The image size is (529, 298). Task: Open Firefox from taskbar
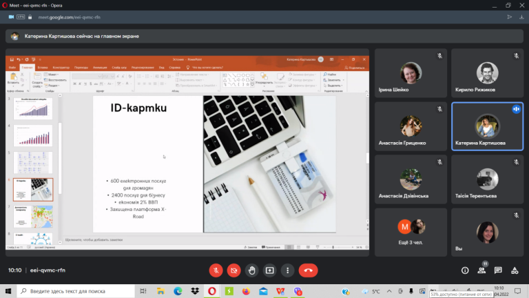click(x=247, y=291)
